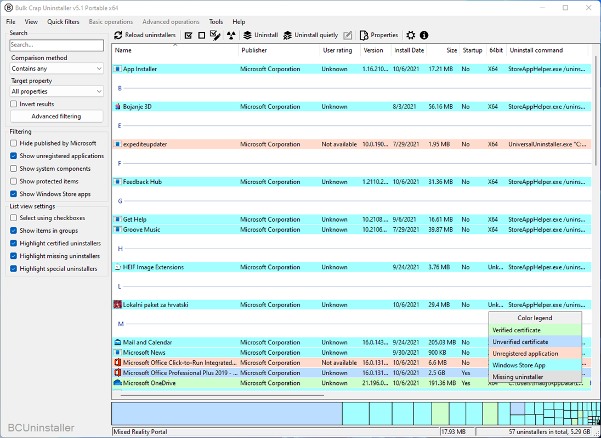This screenshot has height=438, width=601.
Task: Click the Bojanje 3D app icon
Action: click(x=118, y=107)
